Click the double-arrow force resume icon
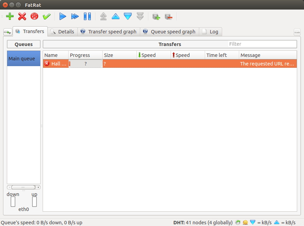The height and width of the screenshot is (226, 304). coord(75,16)
